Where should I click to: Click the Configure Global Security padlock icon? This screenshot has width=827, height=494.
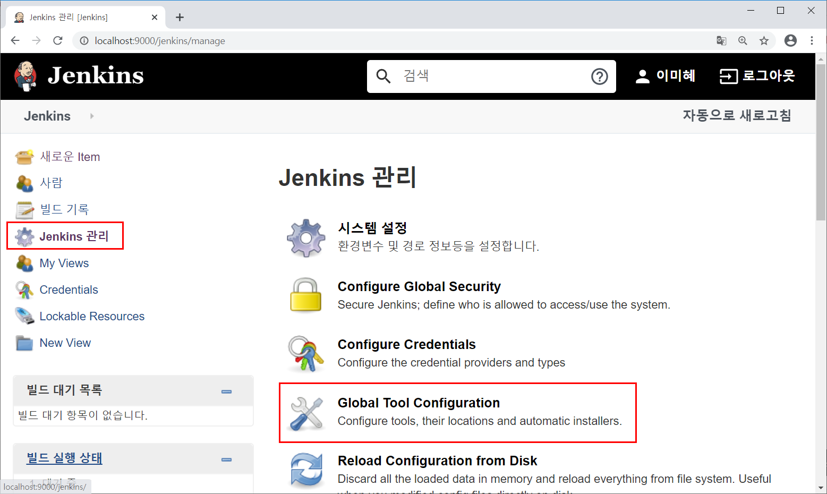[306, 295]
